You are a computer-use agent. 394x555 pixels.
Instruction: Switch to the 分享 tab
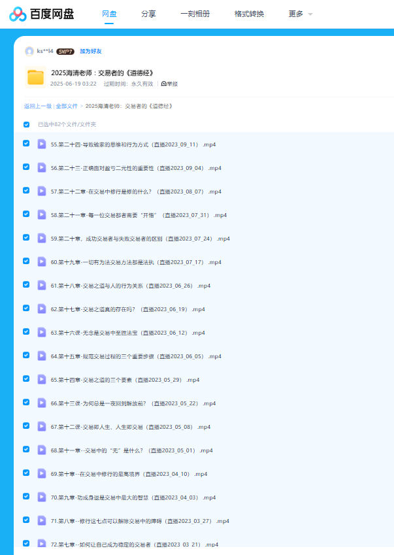pyautogui.click(x=148, y=14)
